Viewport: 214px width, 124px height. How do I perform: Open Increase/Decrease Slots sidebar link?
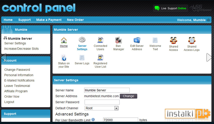[x=21, y=49]
